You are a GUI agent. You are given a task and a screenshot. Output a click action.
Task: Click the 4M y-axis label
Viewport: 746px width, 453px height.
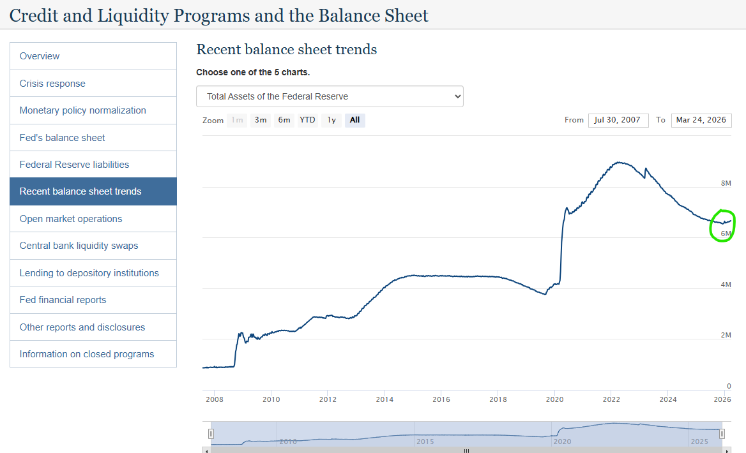(x=726, y=285)
